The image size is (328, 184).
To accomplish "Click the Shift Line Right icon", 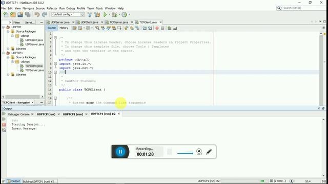I will click(x=150, y=28).
